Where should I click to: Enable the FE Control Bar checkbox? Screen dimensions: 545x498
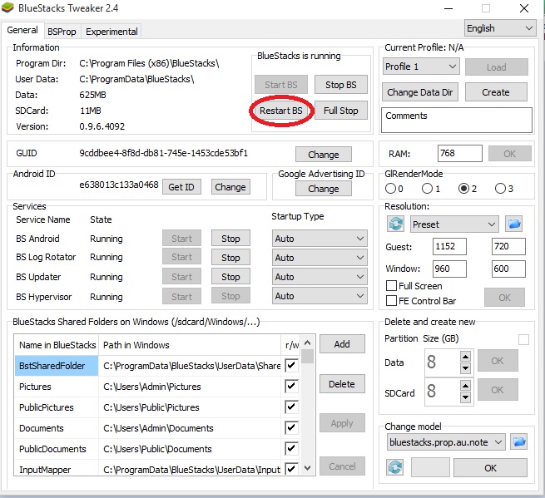point(391,301)
